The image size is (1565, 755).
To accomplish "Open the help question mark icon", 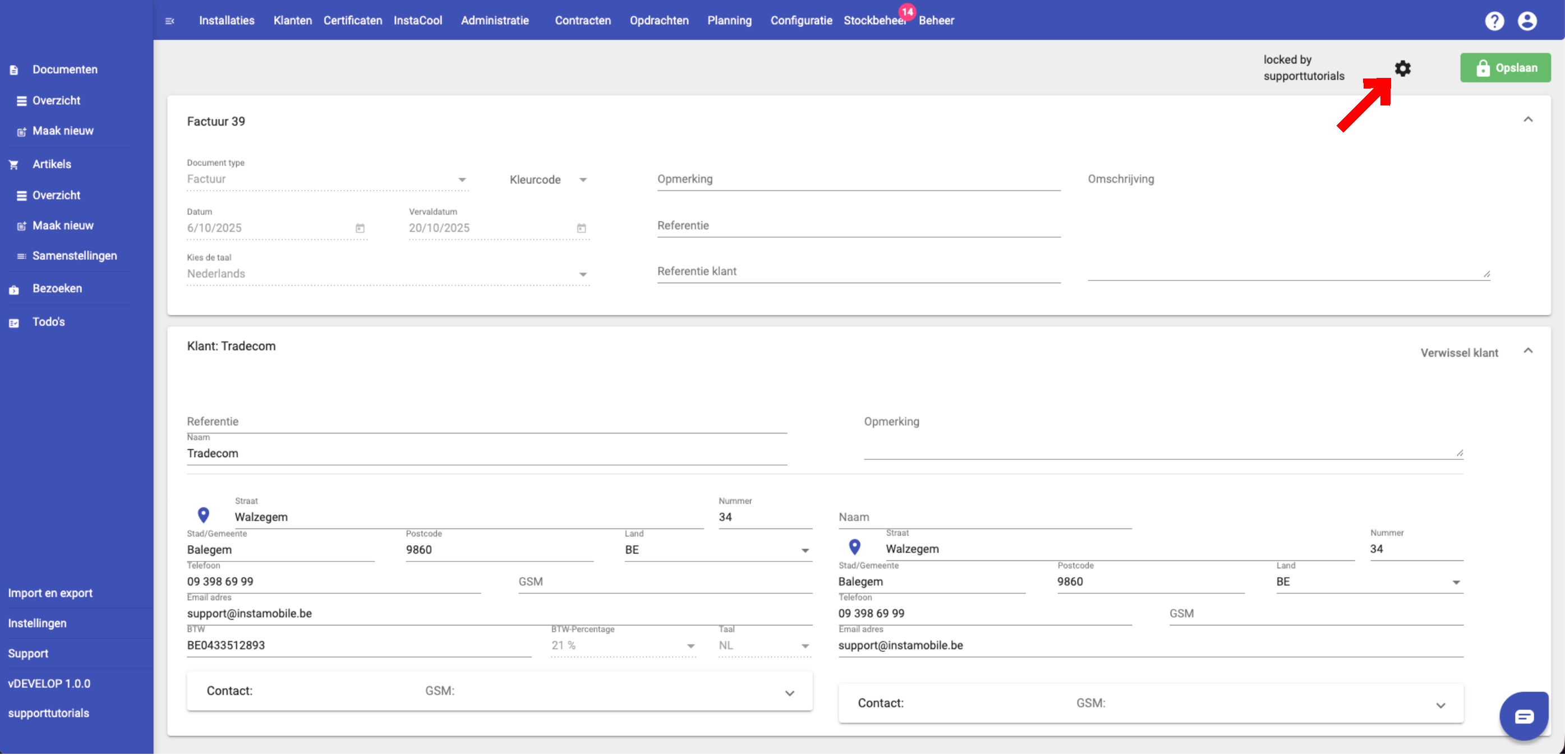I will [x=1494, y=21].
